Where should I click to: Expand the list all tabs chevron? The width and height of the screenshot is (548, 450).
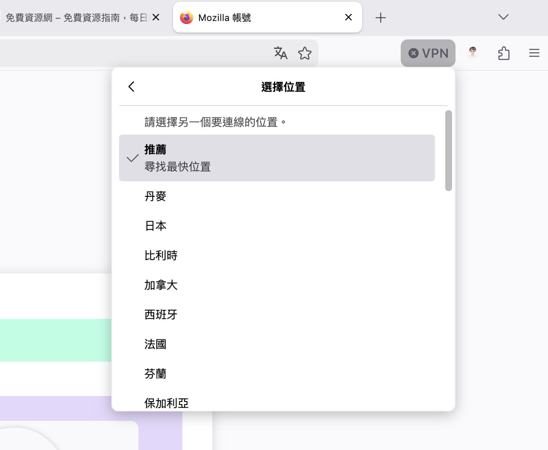(x=503, y=17)
